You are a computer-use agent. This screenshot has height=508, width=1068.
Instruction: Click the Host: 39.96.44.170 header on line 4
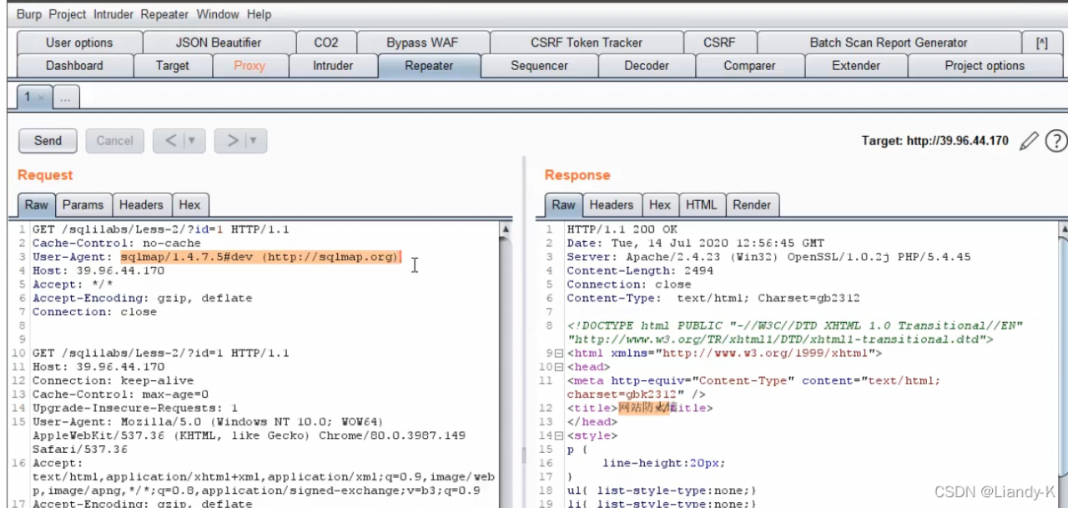click(98, 270)
